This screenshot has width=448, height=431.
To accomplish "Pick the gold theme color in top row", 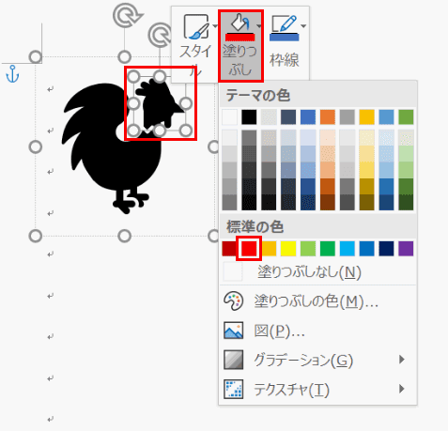I will 366,117.
